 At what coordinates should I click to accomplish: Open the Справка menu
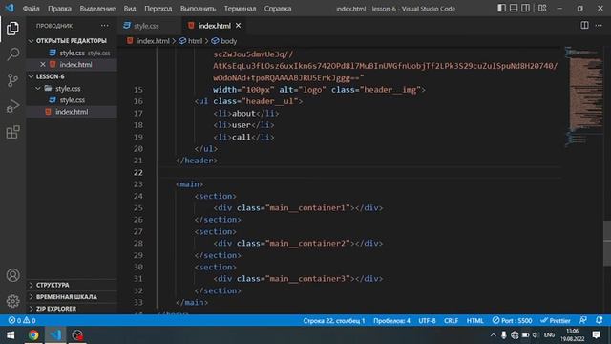click(278, 9)
